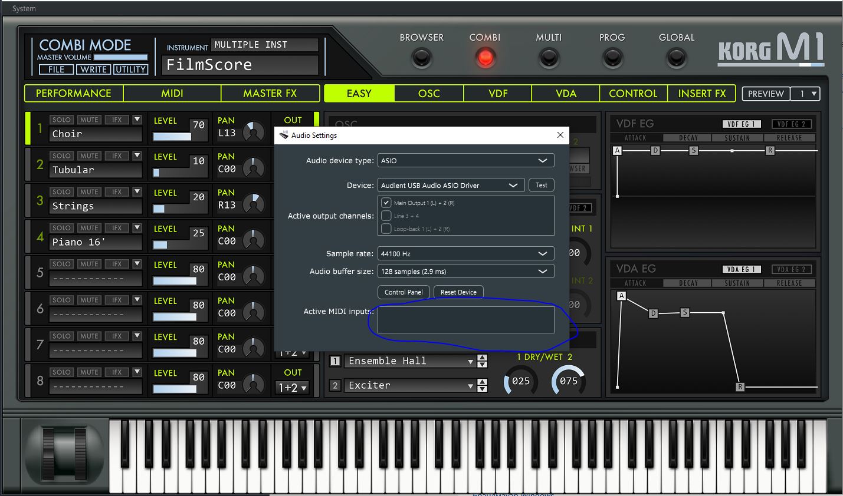Adjust the Strings PAN knob
The height and width of the screenshot is (496, 843).
click(254, 204)
